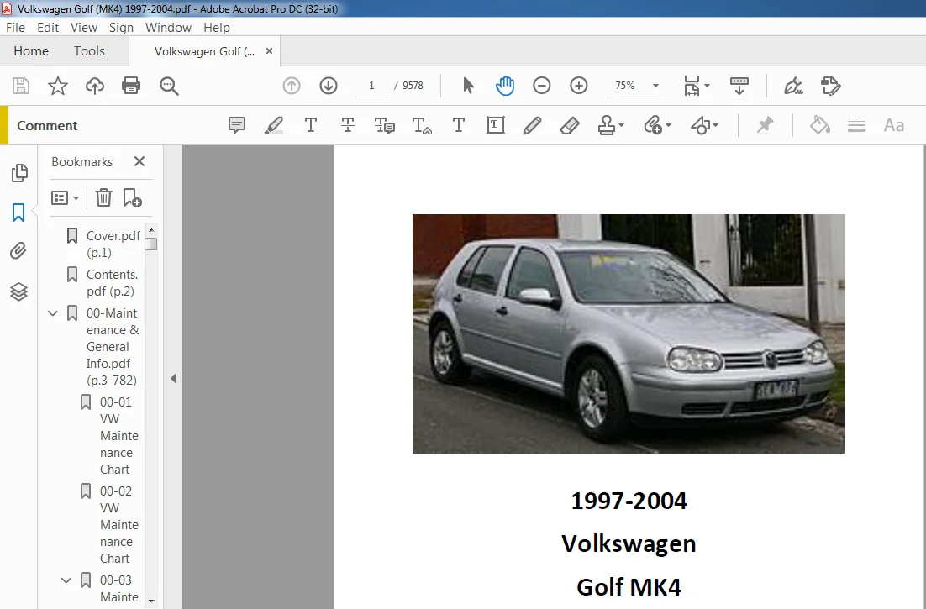The height and width of the screenshot is (609, 926).
Task: Click the bookmarks panel scroll thumb
Action: pos(151,244)
